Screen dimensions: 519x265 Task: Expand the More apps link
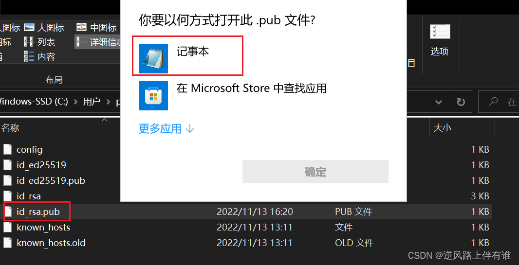(x=166, y=128)
